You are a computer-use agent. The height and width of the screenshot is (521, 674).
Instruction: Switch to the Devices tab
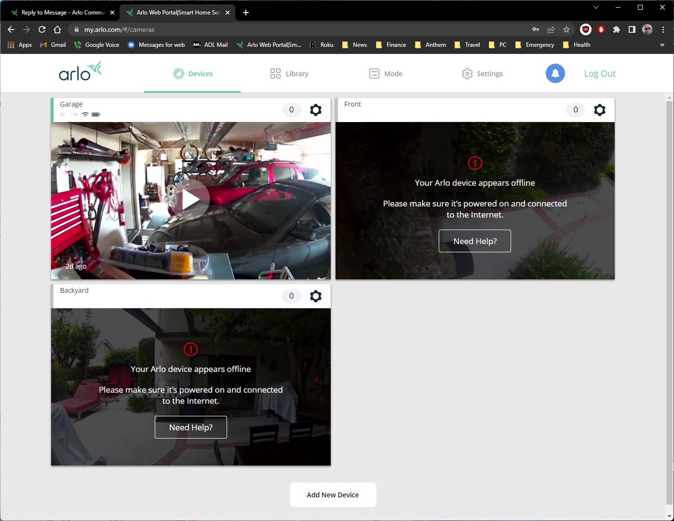coord(193,74)
